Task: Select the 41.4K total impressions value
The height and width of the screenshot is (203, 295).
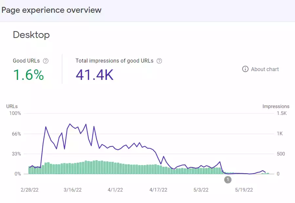Action: point(95,75)
